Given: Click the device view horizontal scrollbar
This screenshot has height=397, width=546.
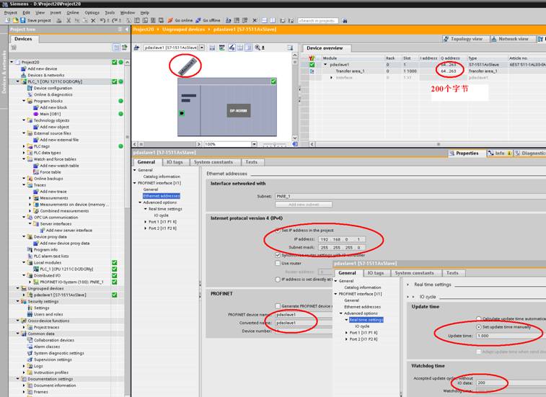Looking at the screenshot, I should (x=167, y=144).
